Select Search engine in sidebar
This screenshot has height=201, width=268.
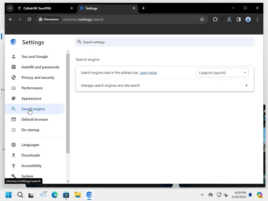[35, 109]
